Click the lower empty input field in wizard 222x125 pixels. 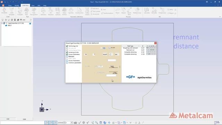(111, 75)
